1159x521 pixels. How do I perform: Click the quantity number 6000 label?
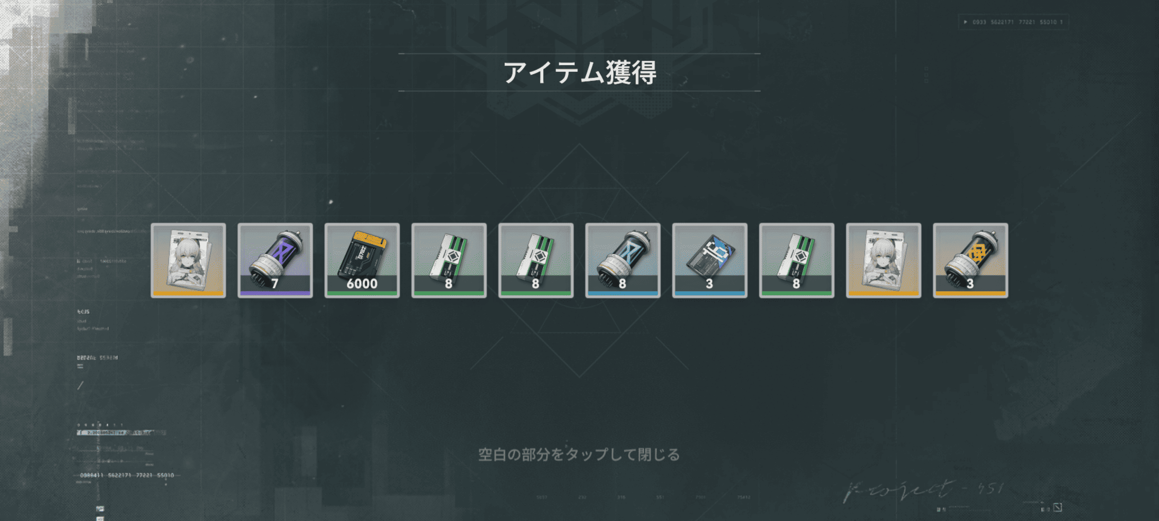(362, 284)
